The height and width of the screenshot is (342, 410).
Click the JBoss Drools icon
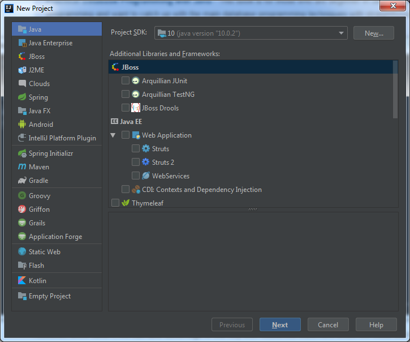[x=136, y=108]
